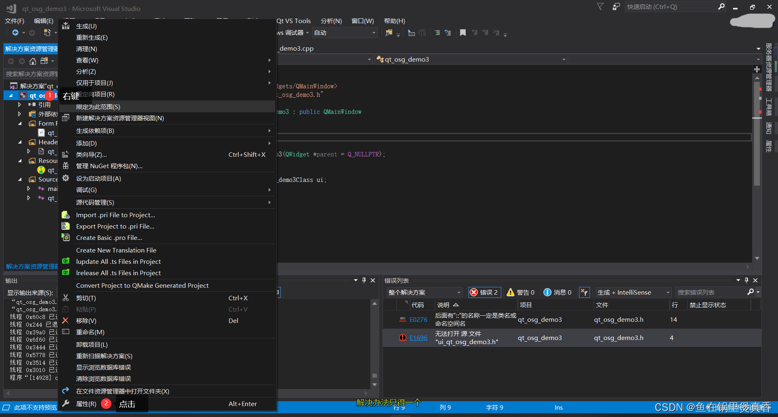Click Create Basic .pro File icon

click(x=66, y=238)
